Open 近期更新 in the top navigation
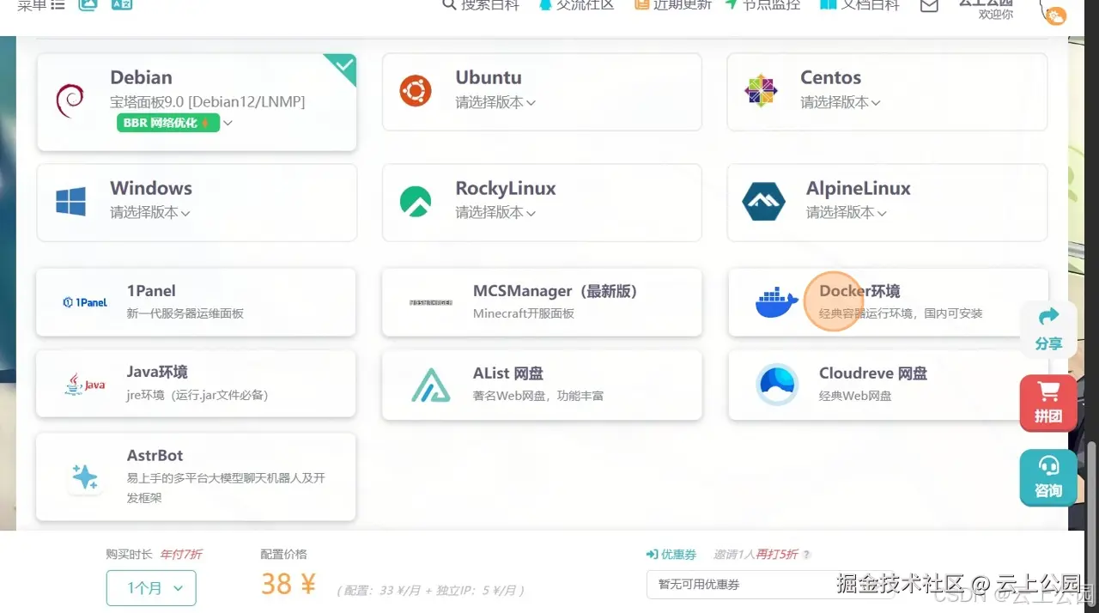Image resolution: width=1099 pixels, height=613 pixels. [x=673, y=5]
